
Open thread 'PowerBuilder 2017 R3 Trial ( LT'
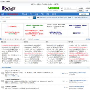click(11, 63)
